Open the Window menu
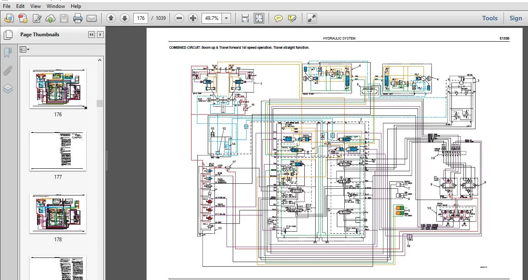 point(56,6)
